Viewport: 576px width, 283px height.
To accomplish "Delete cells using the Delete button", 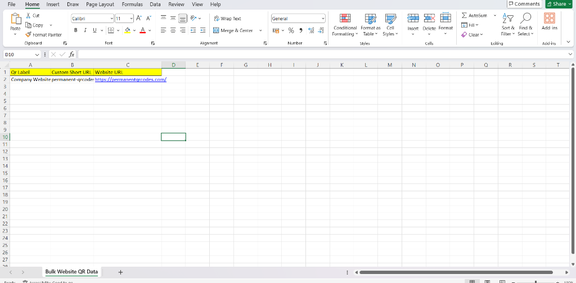I will click(429, 24).
